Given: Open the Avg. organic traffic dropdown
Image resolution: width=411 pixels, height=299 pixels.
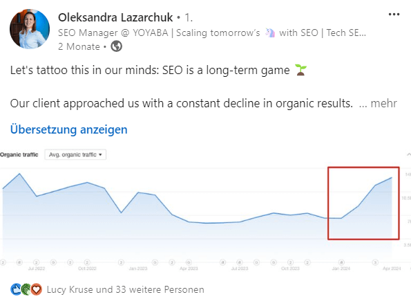Looking at the screenshot, I should click(x=75, y=154).
